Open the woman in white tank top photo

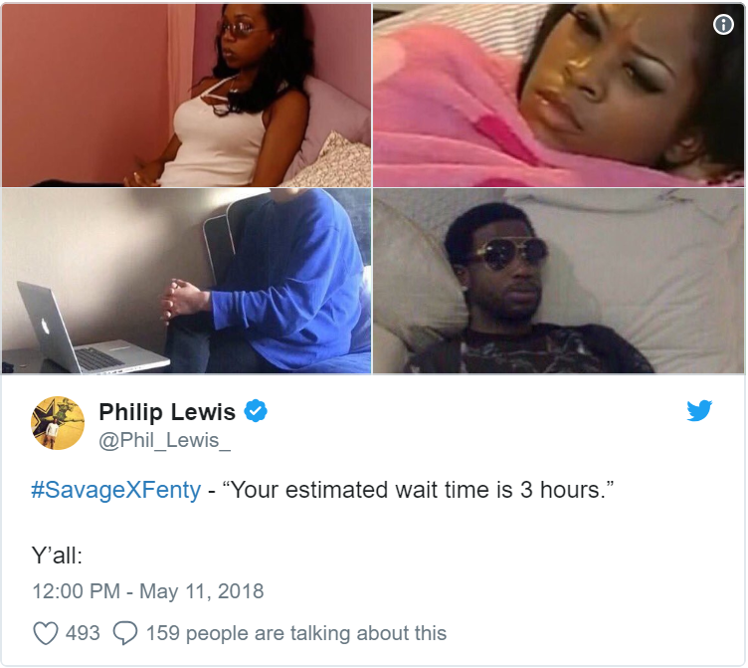[x=186, y=95]
